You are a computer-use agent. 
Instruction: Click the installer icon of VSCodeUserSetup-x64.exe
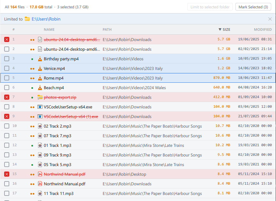click(x=40, y=107)
